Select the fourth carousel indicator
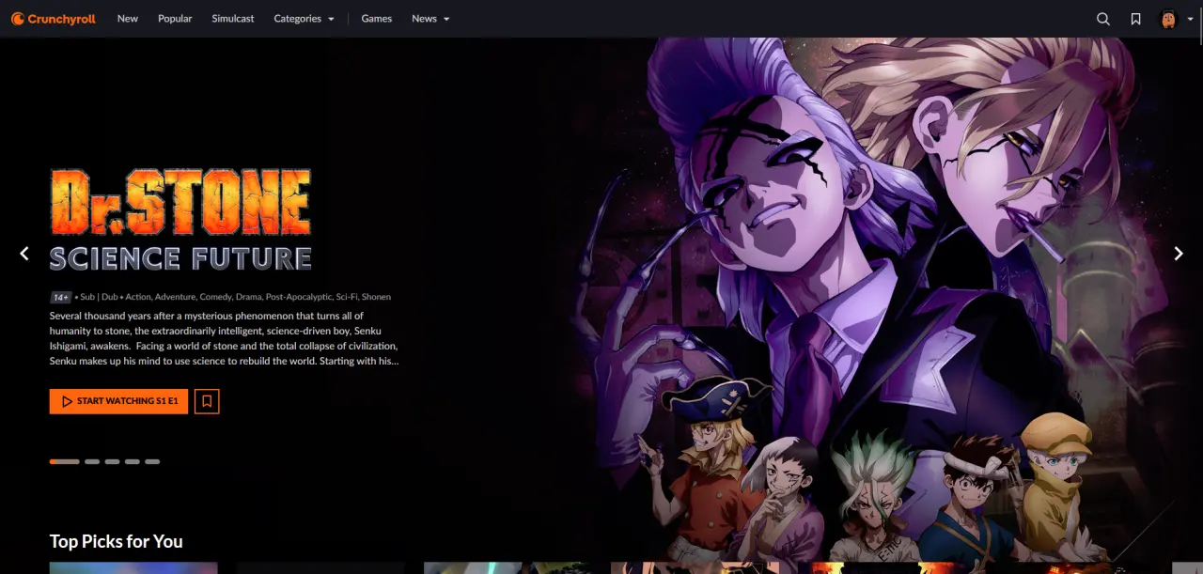Viewport: 1203px width, 574px height. (133, 462)
